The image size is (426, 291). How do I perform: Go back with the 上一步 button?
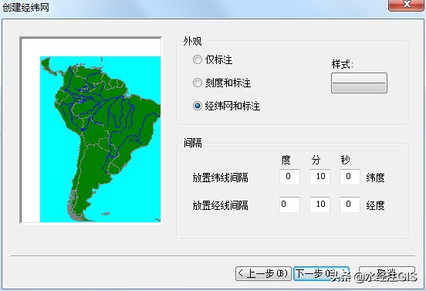pyautogui.click(x=263, y=273)
